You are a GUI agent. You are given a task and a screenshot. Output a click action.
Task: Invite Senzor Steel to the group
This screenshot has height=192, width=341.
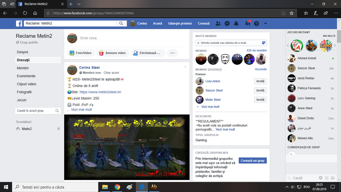click(x=260, y=91)
